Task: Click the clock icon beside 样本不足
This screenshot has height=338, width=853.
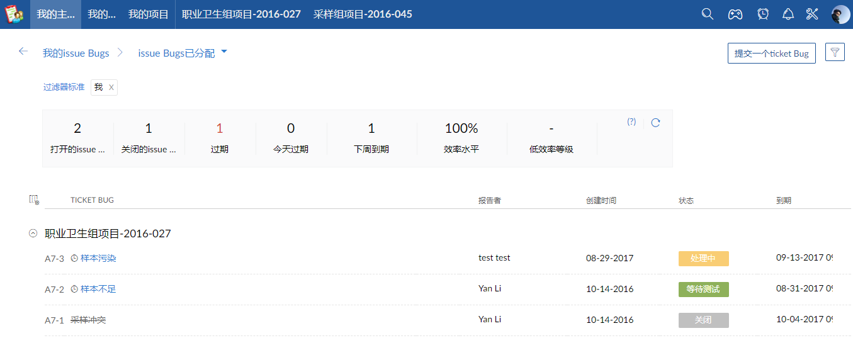Action: point(74,289)
